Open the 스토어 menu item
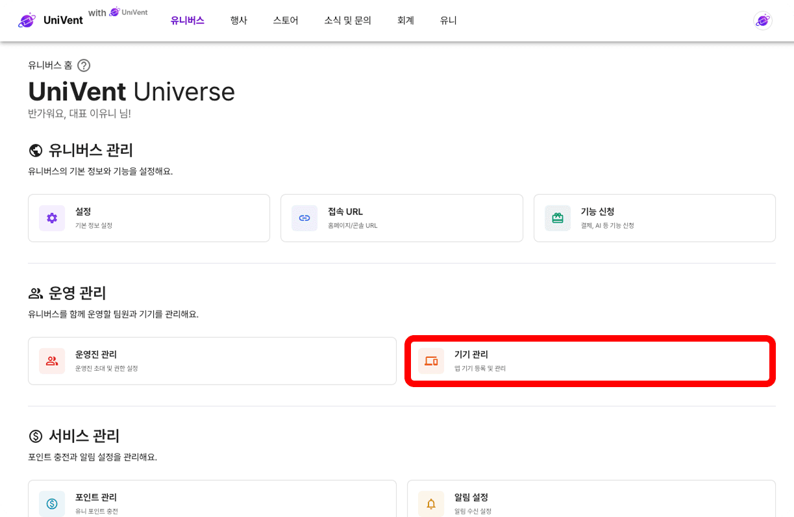This screenshot has height=517, width=794. pyautogui.click(x=286, y=20)
